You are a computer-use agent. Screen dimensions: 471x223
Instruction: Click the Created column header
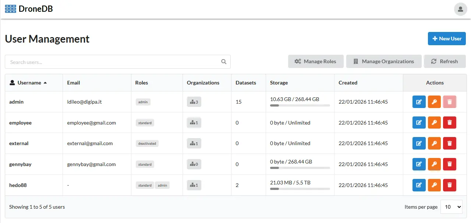click(x=348, y=83)
